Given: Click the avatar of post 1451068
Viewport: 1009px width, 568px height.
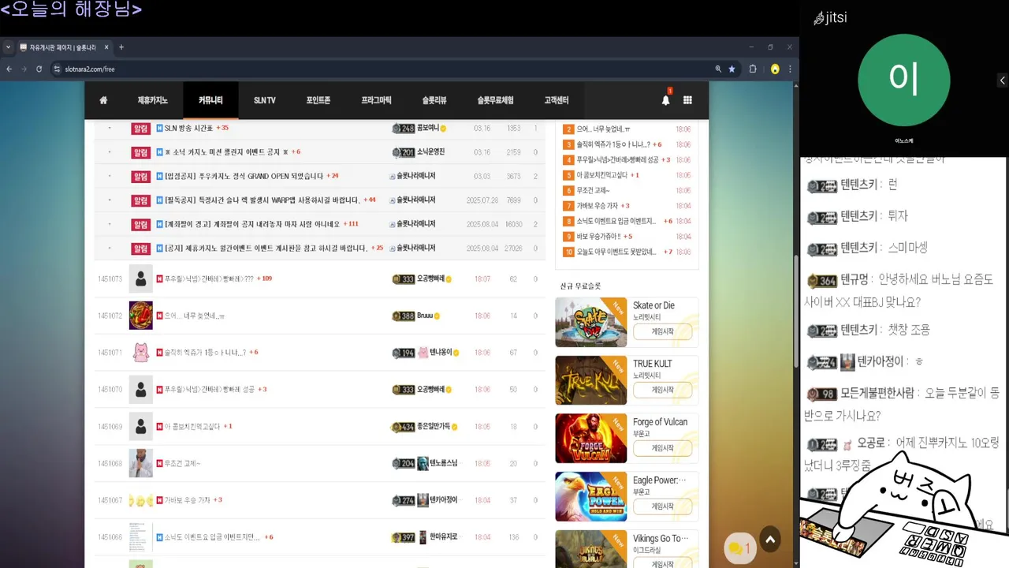Looking at the screenshot, I should coord(140,463).
